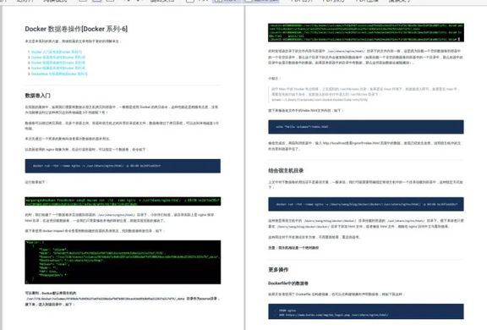Open the DockerHub fifth series link
Image resolution: width=487 pixels, height=330 pixels.
click(x=59, y=74)
